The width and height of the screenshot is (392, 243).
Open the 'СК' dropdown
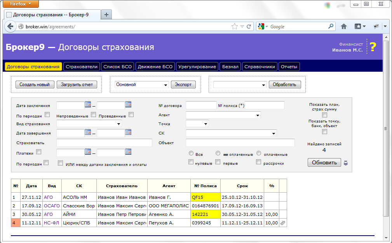[x=231, y=133]
